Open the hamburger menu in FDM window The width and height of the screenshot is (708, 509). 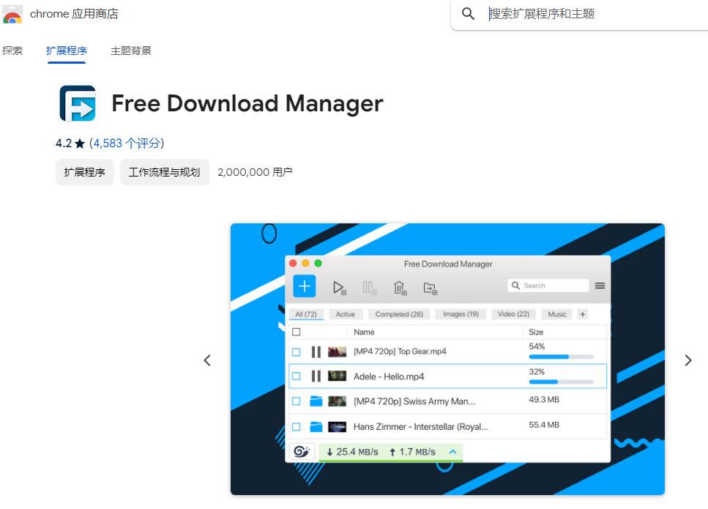tap(600, 286)
